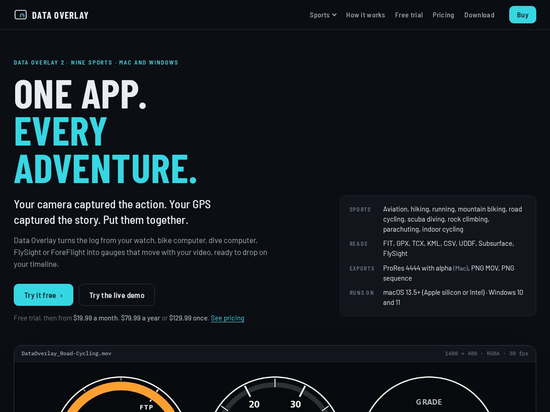Click the SPORTS label in the spec card
This screenshot has height=412, width=550.
pyautogui.click(x=360, y=209)
